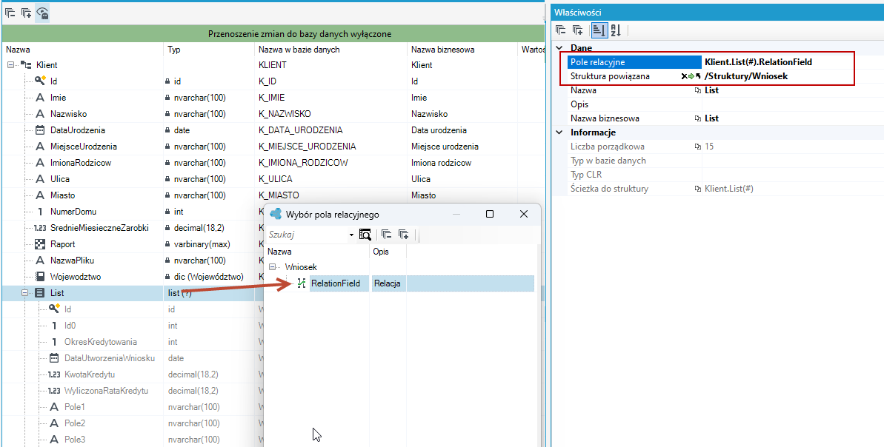Viewport: 884px width, 447px height.
Task: Select the RelationField row in dialog
Action: coord(399,283)
